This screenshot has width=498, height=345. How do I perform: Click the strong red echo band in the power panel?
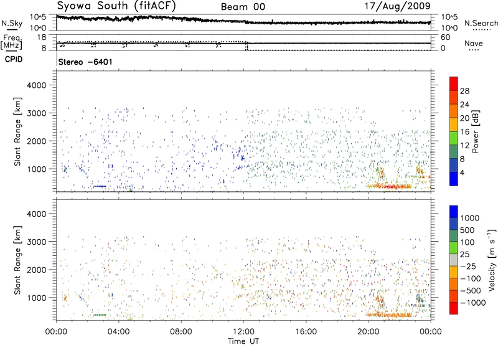(x=389, y=186)
